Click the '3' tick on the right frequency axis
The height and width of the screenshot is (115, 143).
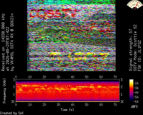tap(121, 79)
